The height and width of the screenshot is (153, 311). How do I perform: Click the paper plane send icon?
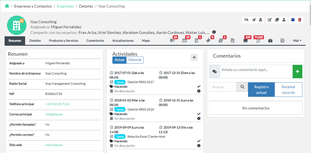click(x=253, y=20)
